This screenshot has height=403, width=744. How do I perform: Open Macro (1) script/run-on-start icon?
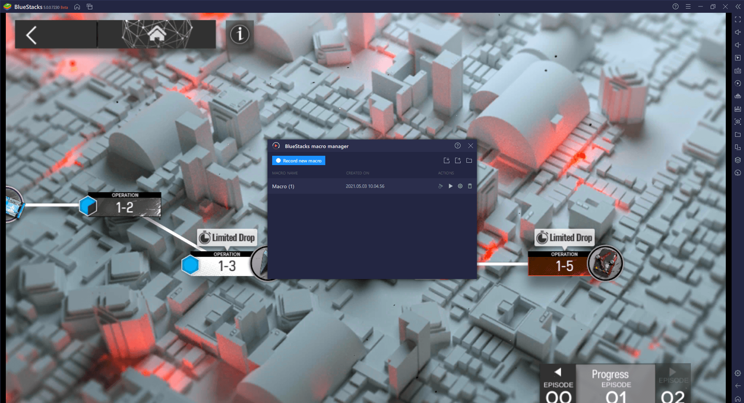pyautogui.click(x=440, y=186)
